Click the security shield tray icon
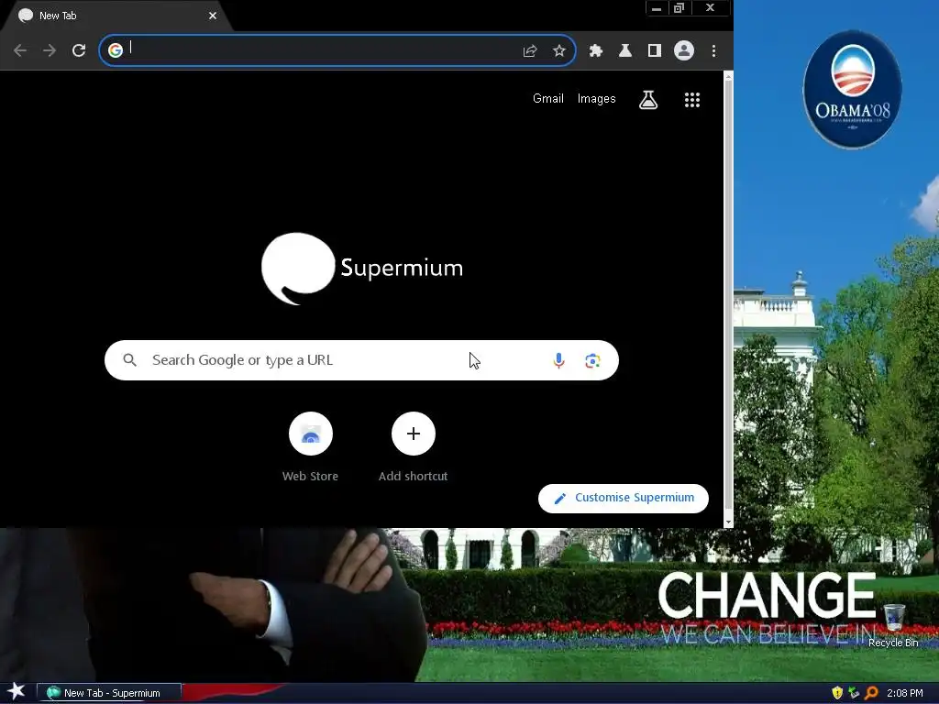 coord(837,693)
